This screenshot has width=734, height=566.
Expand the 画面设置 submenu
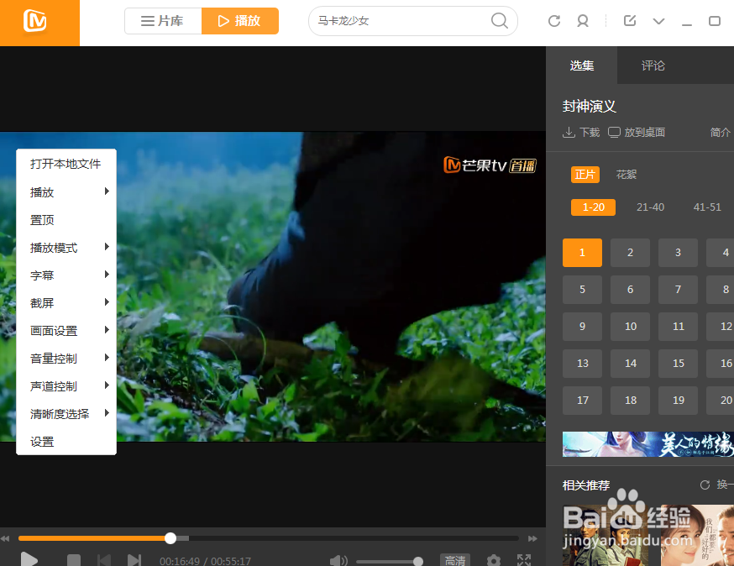66,331
